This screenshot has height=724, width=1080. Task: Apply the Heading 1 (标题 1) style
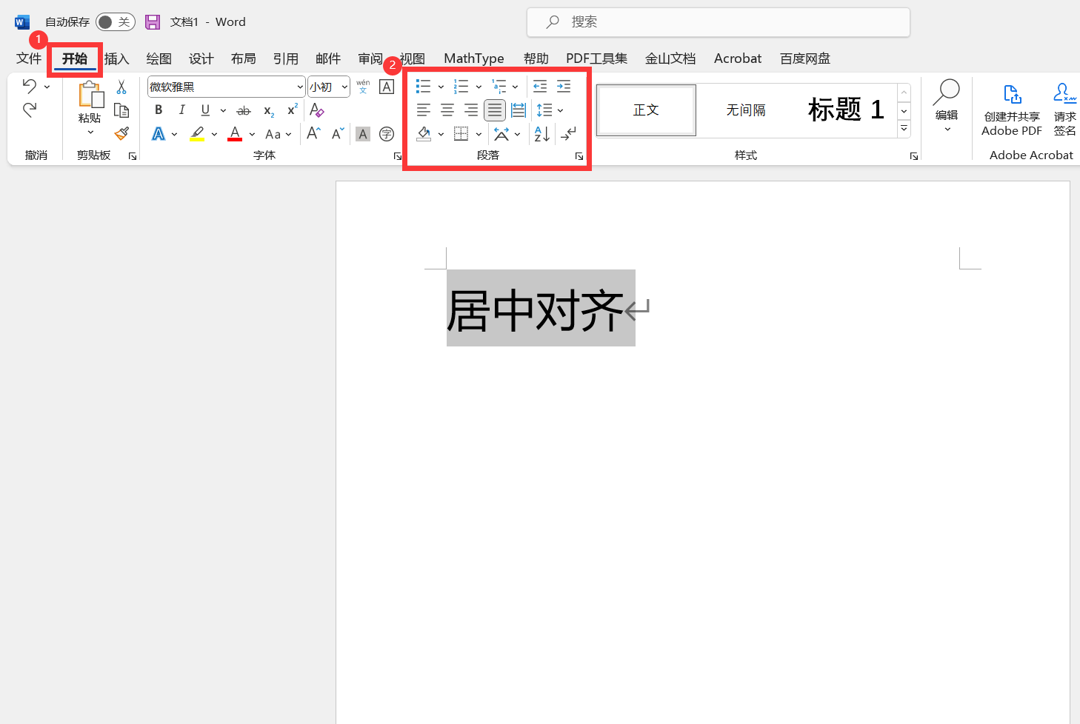pyautogui.click(x=846, y=110)
